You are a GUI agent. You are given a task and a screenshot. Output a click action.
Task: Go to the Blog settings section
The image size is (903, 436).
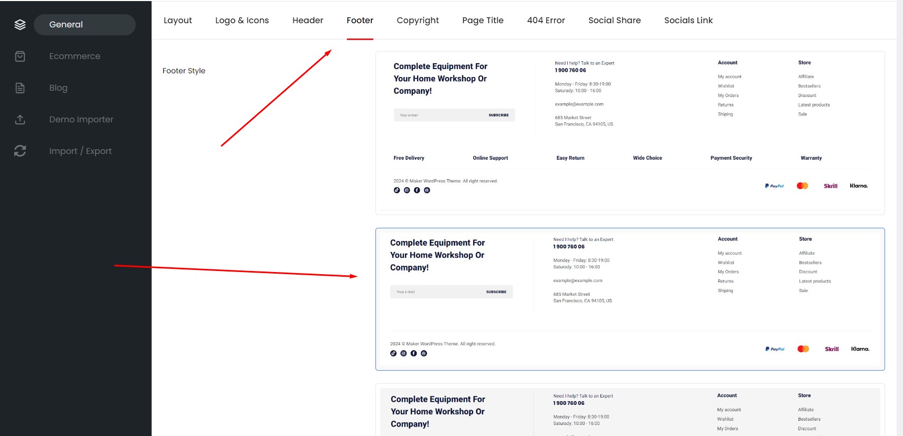tap(58, 88)
